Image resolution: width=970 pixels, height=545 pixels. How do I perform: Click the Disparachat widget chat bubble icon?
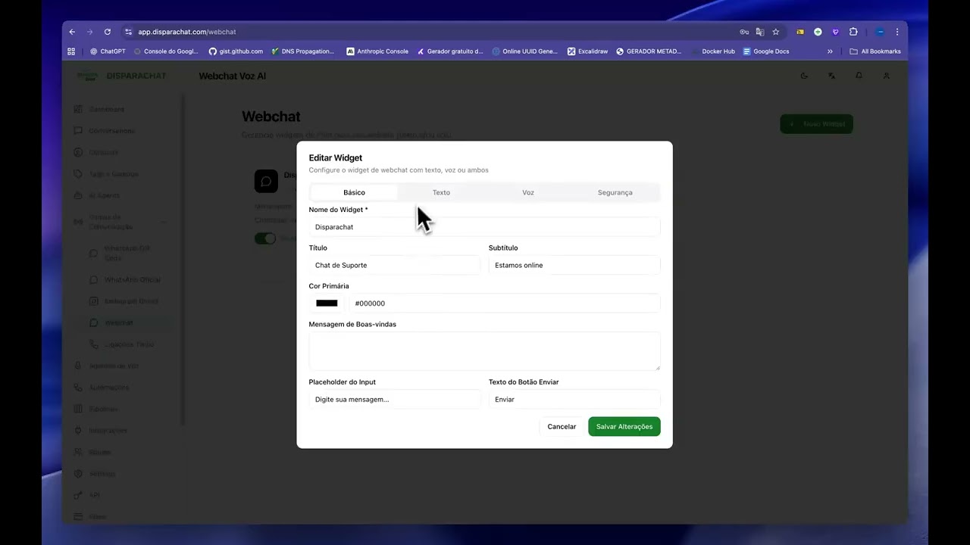pyautogui.click(x=266, y=181)
